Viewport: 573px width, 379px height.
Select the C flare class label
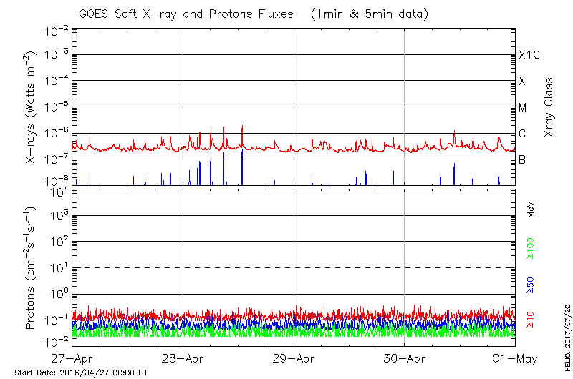(x=522, y=134)
